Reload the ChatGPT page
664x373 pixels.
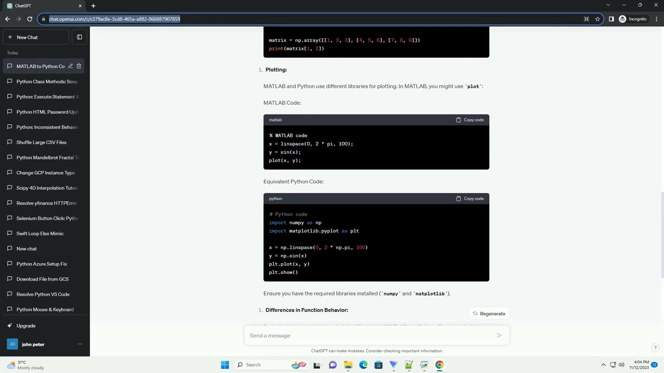30,19
